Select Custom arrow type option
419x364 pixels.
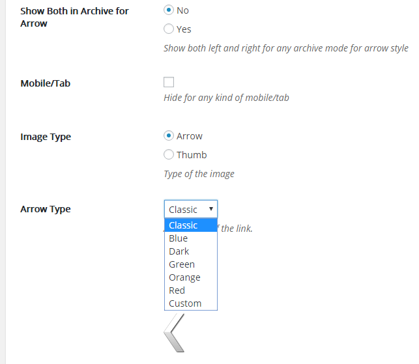pos(185,303)
